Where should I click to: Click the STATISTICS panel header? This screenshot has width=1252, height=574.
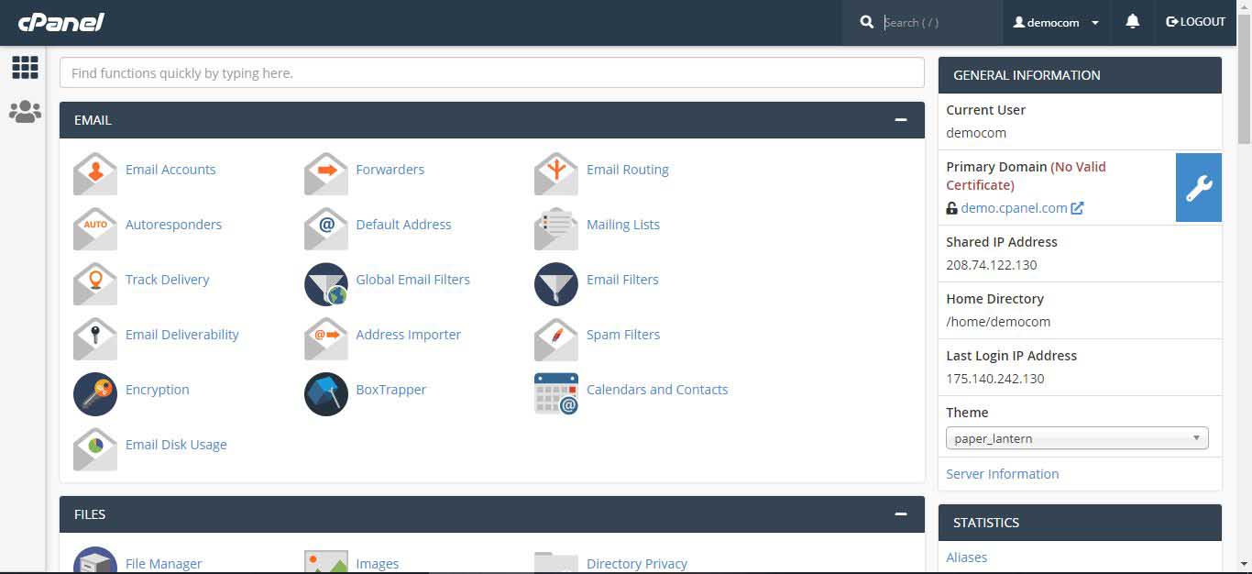click(x=1080, y=523)
